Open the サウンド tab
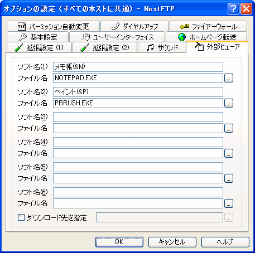Viewport: 255px width, 253px height. point(162,47)
